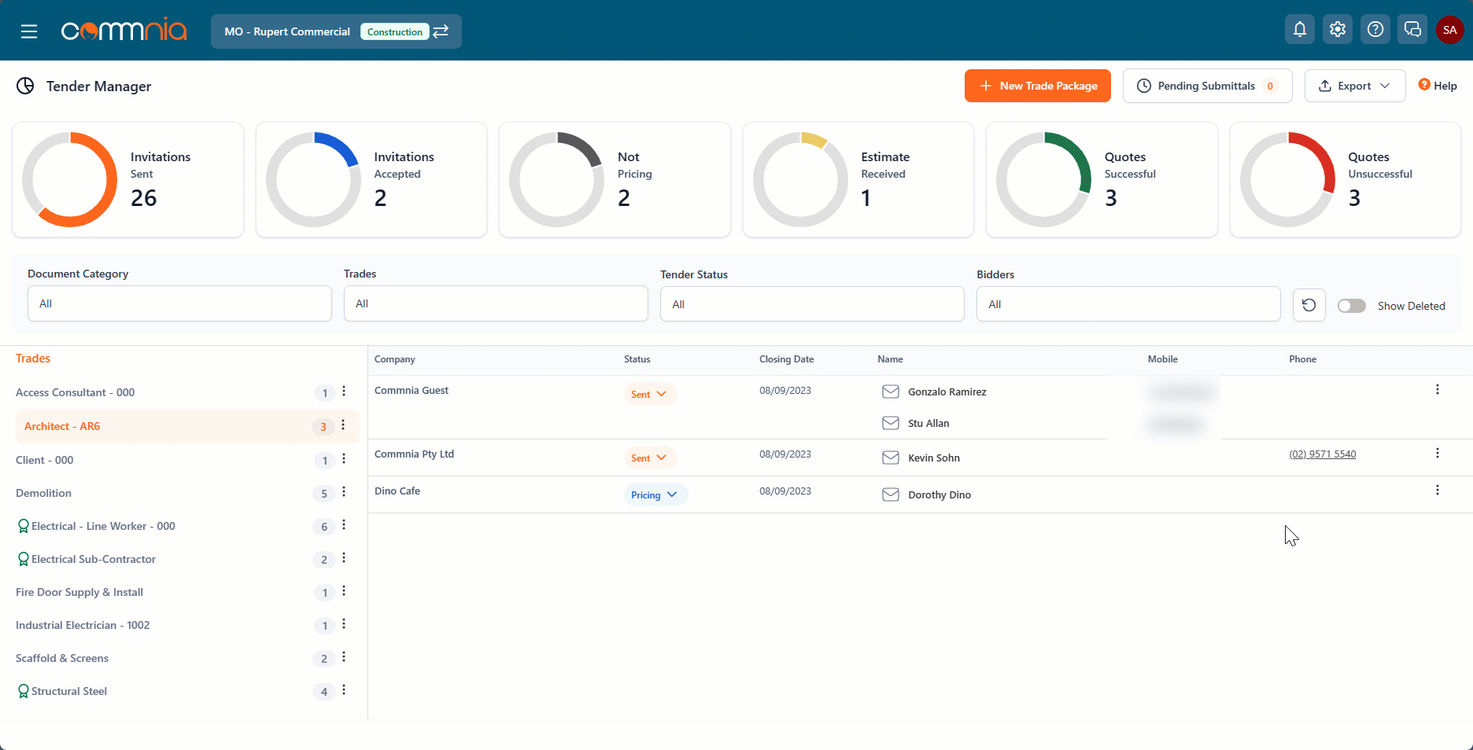Click the Invitations Sent orange donut chart
The width and height of the screenshot is (1473, 750).
(x=70, y=179)
